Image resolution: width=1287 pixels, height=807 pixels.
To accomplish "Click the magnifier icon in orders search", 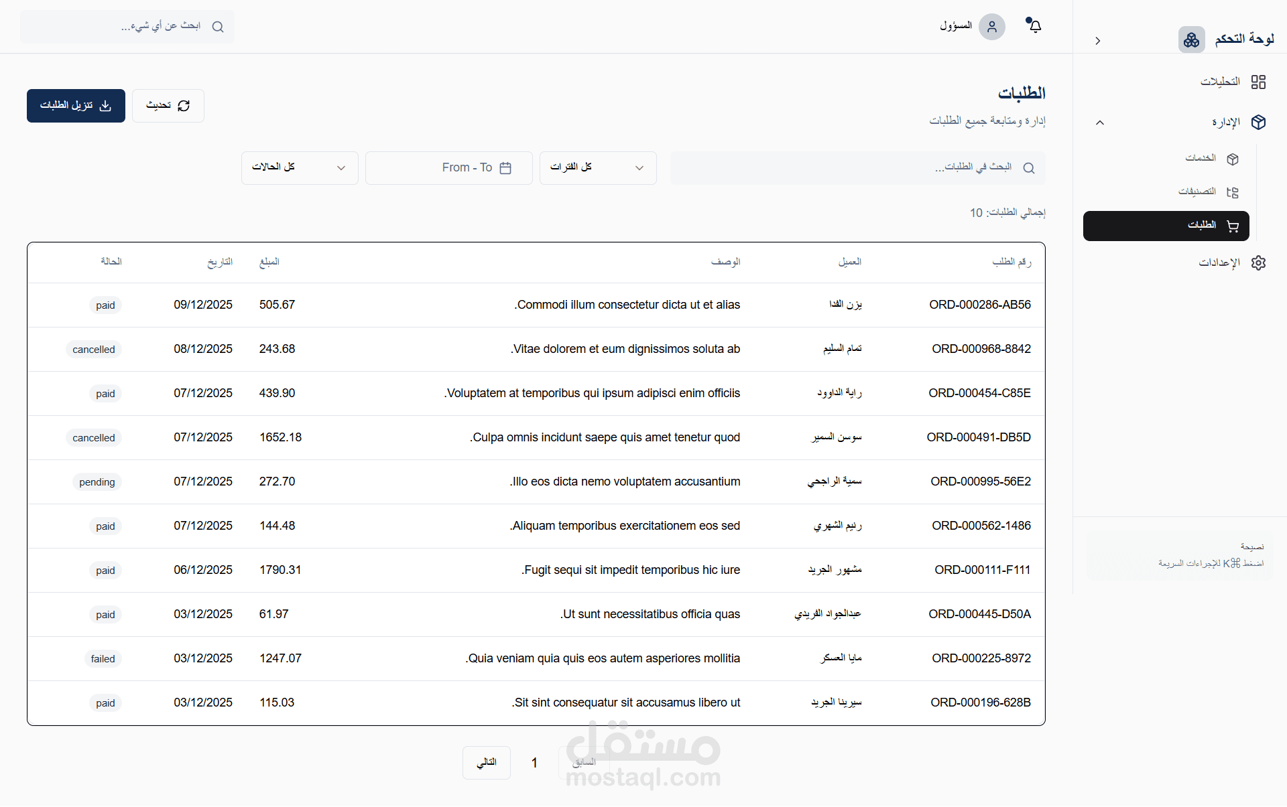I will pos(1029,168).
